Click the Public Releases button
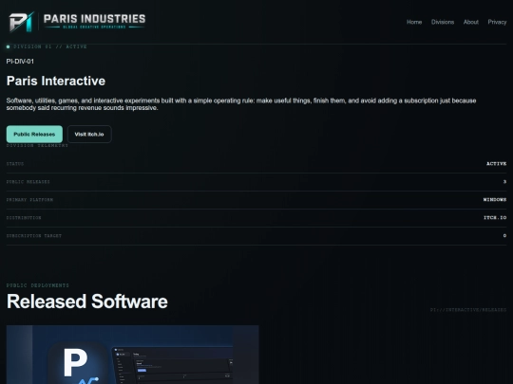Viewport: 513px width, 384px height. (x=34, y=135)
